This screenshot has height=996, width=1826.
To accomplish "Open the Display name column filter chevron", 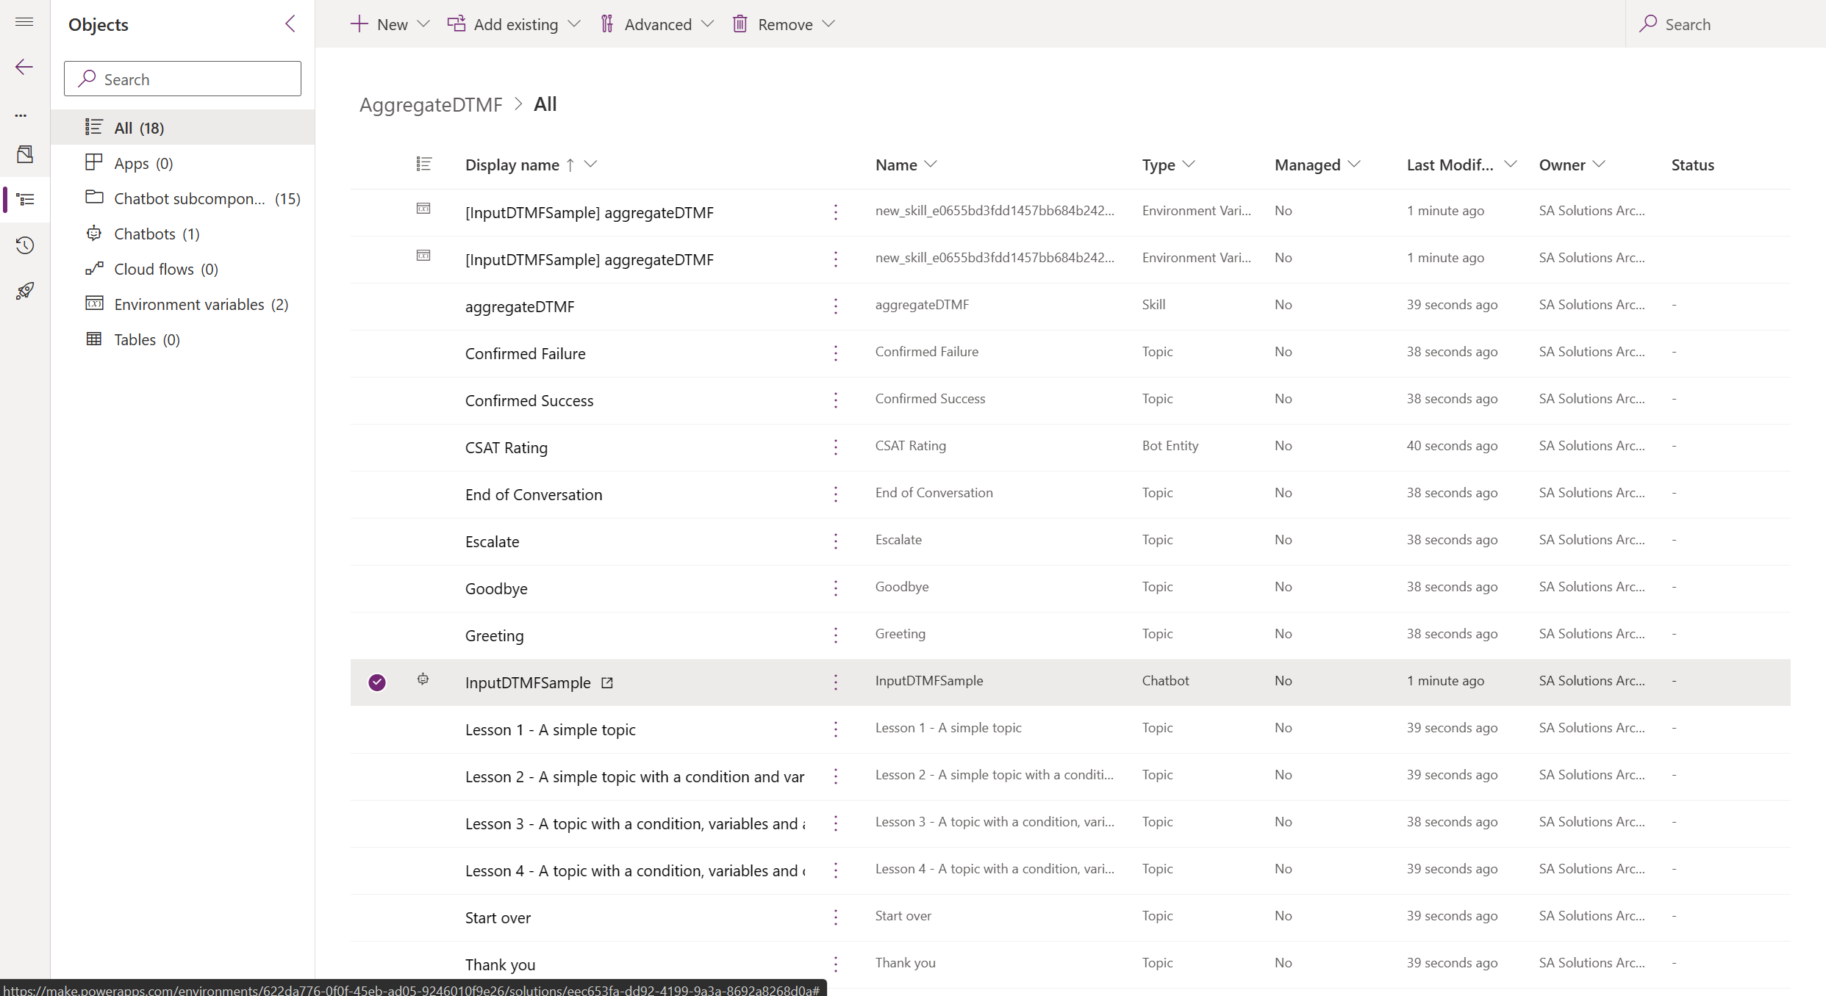I will pos(591,165).
